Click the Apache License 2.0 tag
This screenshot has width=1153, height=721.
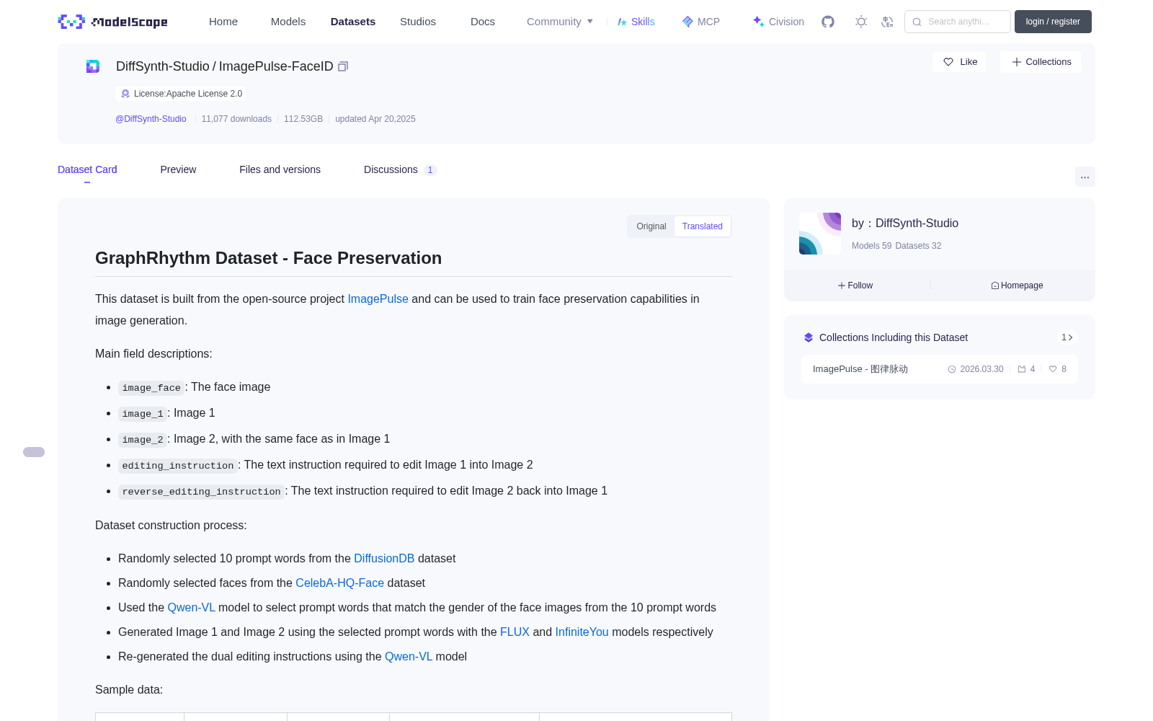[x=181, y=94]
